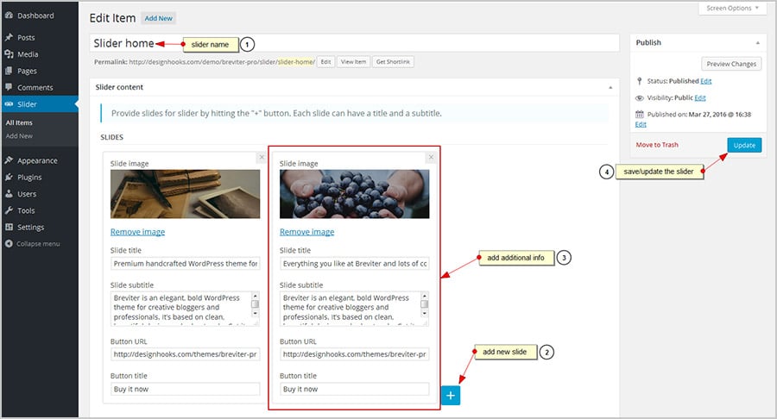This screenshot has height=419, width=777.
Task: Open Plugins via its plug icon
Action: (9, 178)
